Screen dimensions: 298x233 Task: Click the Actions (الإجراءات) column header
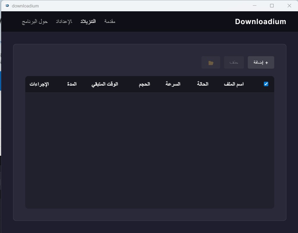pos(39,84)
